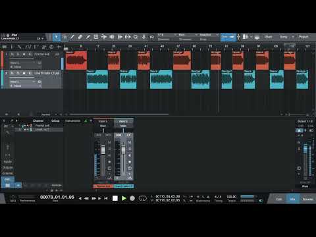Click the automation curve icon above tracks
This screenshot has height=237, width=316.
(x=28, y=47)
